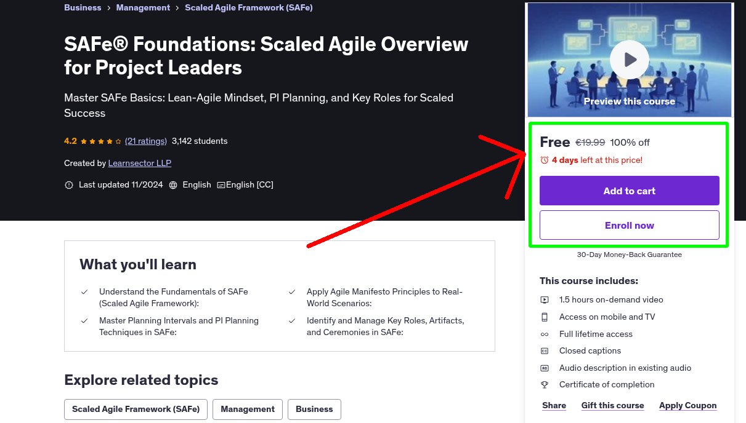Click checkmark beside Identify and Manage Key Roles
Screen dimensions: 746x423
point(292,321)
